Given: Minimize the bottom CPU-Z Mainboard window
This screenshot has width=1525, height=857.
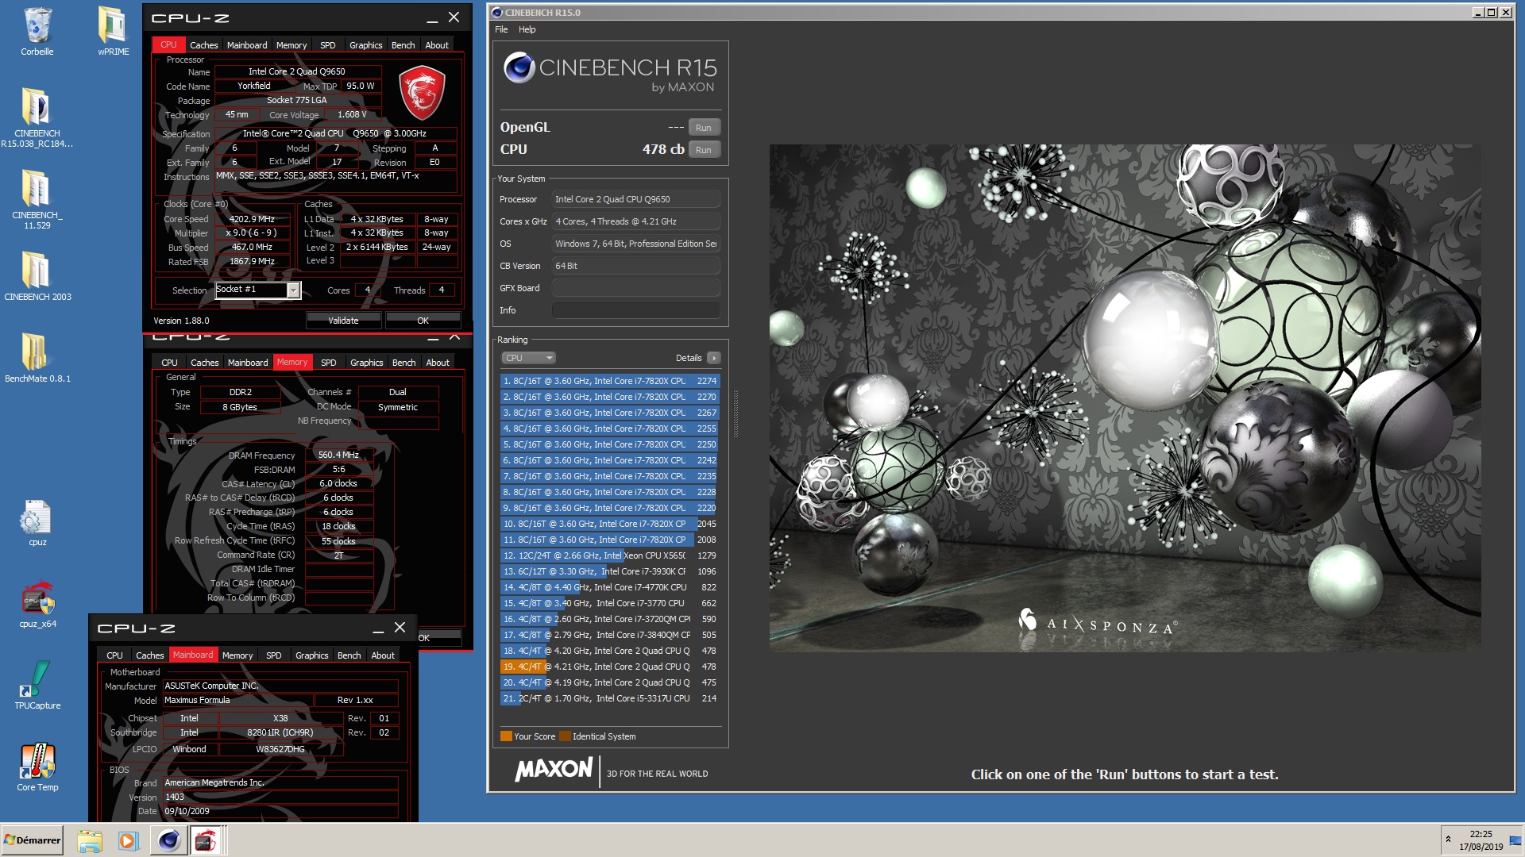Looking at the screenshot, I should click(378, 628).
